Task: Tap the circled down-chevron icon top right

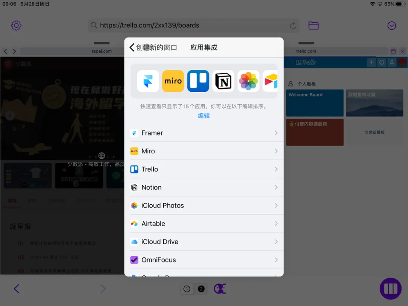Action: [x=392, y=26]
